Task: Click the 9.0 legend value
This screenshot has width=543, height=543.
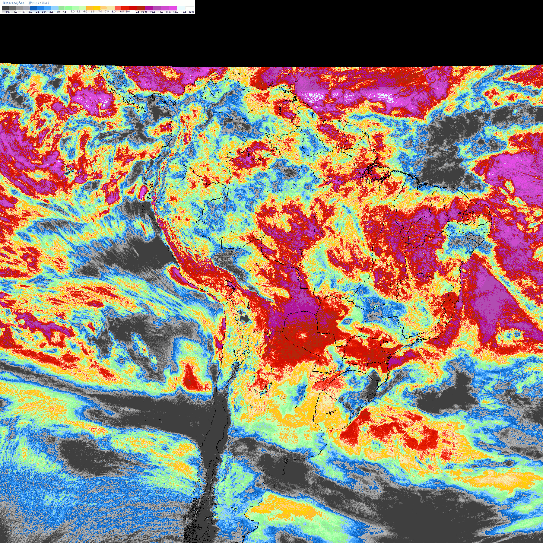Action: click(x=128, y=11)
